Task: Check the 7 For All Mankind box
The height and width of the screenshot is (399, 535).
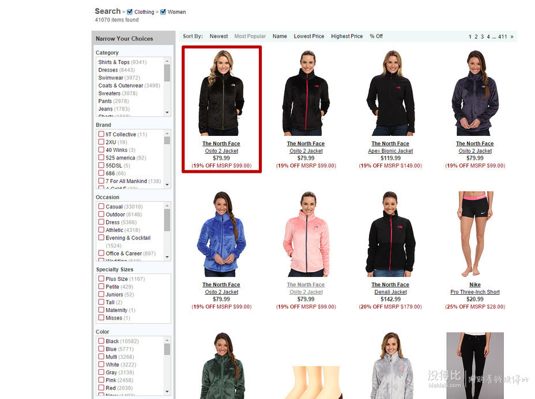Action: tap(101, 181)
